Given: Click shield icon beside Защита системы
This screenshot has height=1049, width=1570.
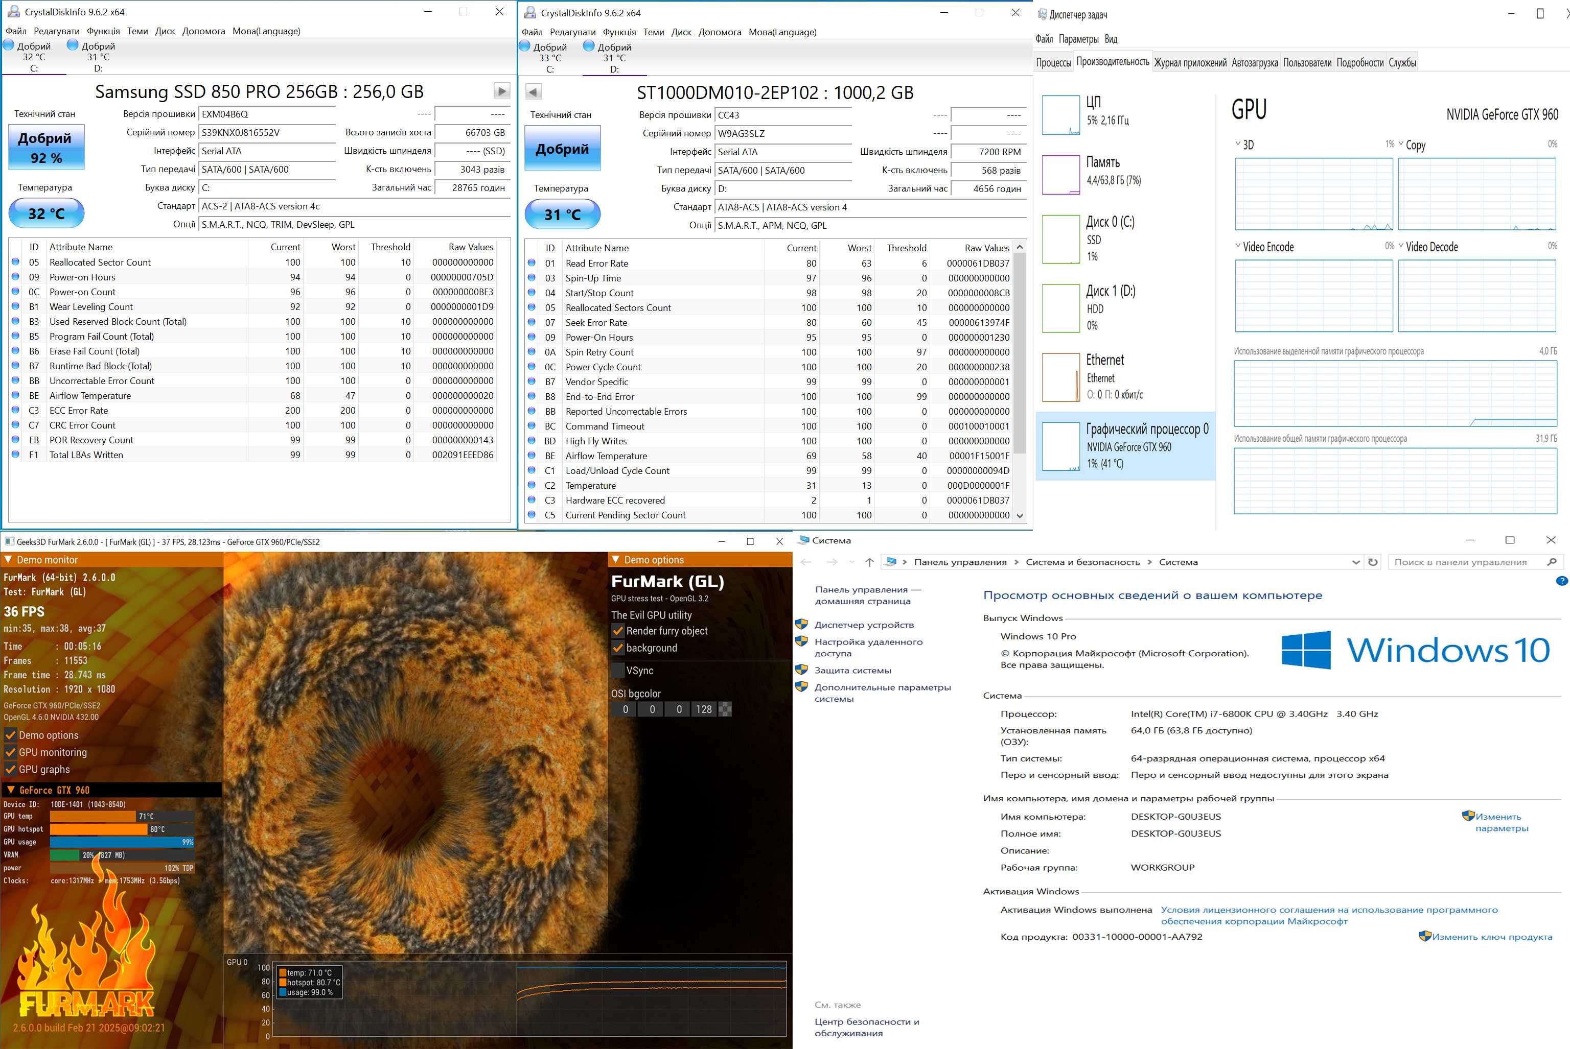Looking at the screenshot, I should click(x=801, y=670).
